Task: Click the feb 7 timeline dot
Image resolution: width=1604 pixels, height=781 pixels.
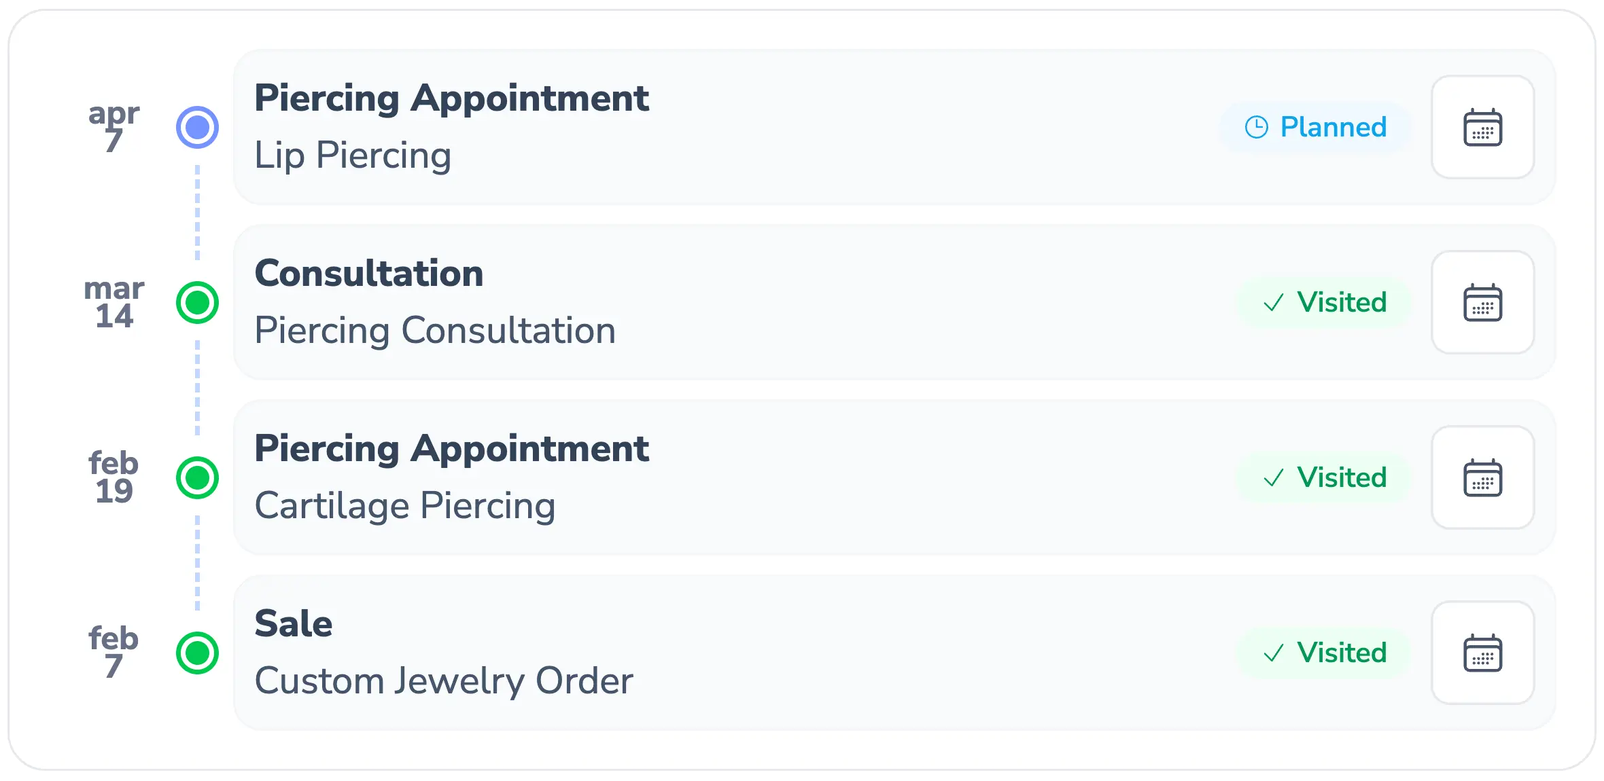Action: point(196,653)
